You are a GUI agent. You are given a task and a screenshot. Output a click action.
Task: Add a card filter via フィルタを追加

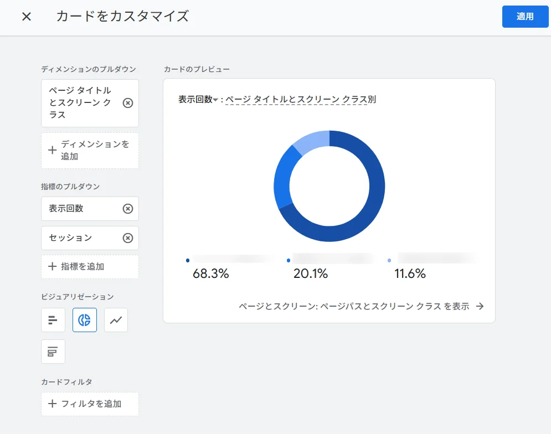90,404
